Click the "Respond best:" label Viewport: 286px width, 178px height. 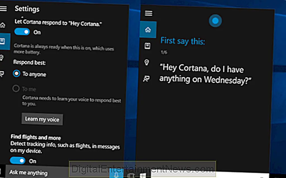tap(29, 62)
